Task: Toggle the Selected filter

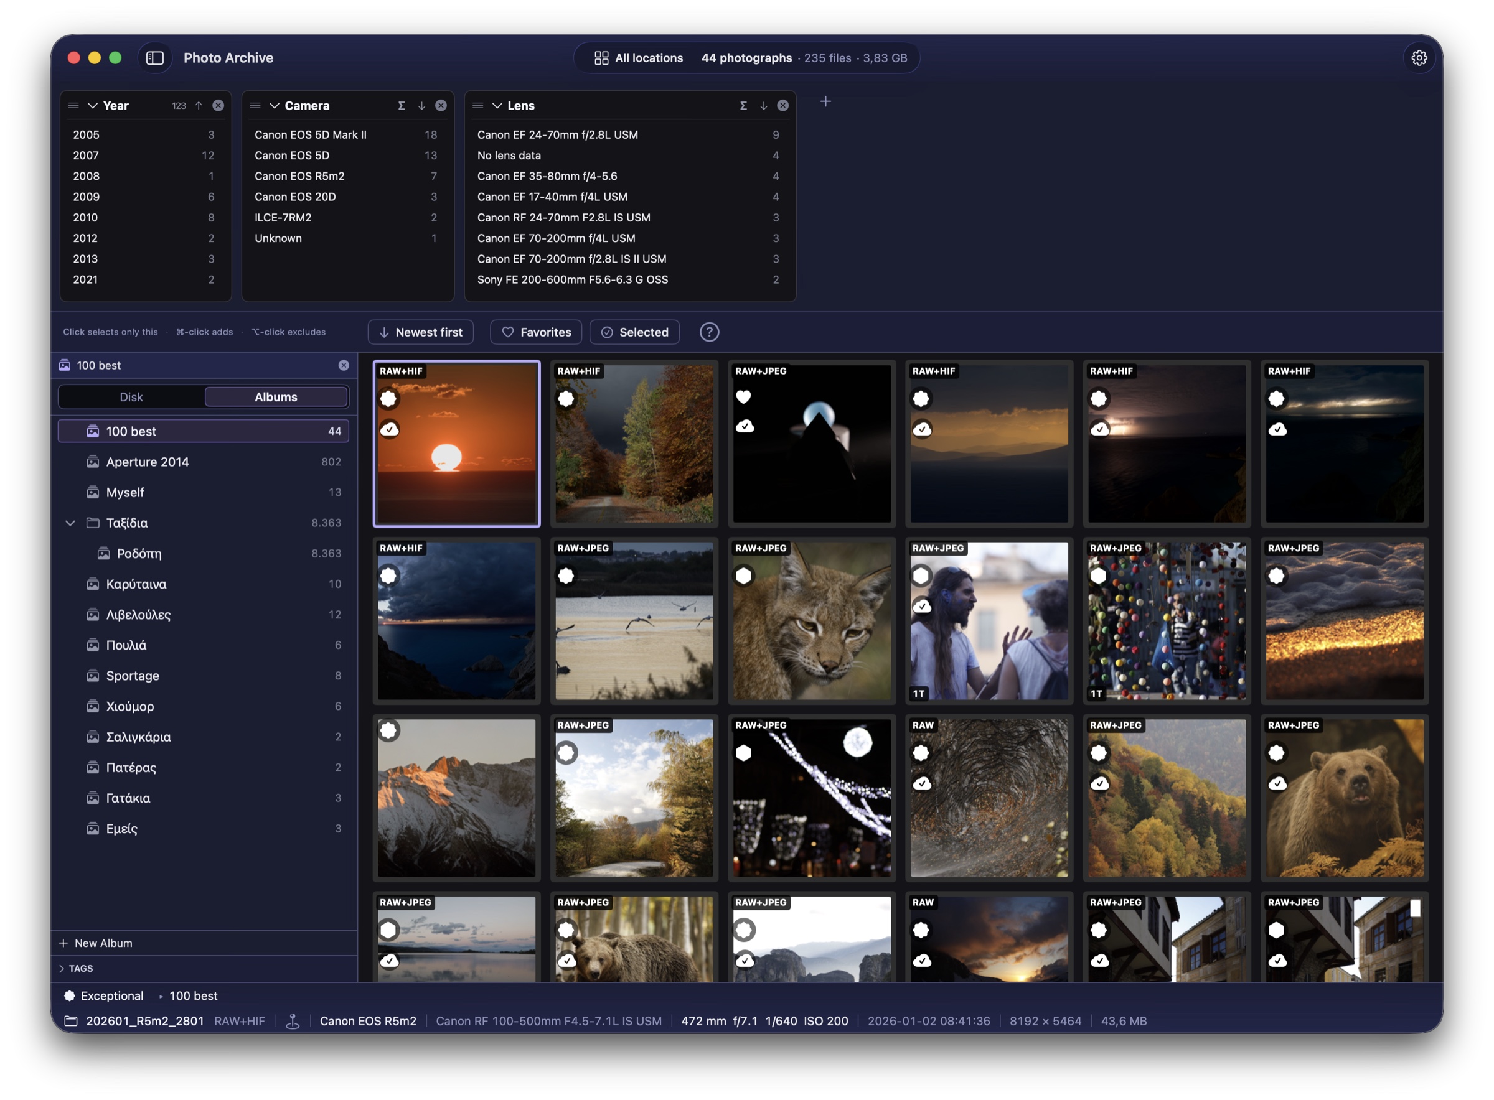Action: (634, 332)
